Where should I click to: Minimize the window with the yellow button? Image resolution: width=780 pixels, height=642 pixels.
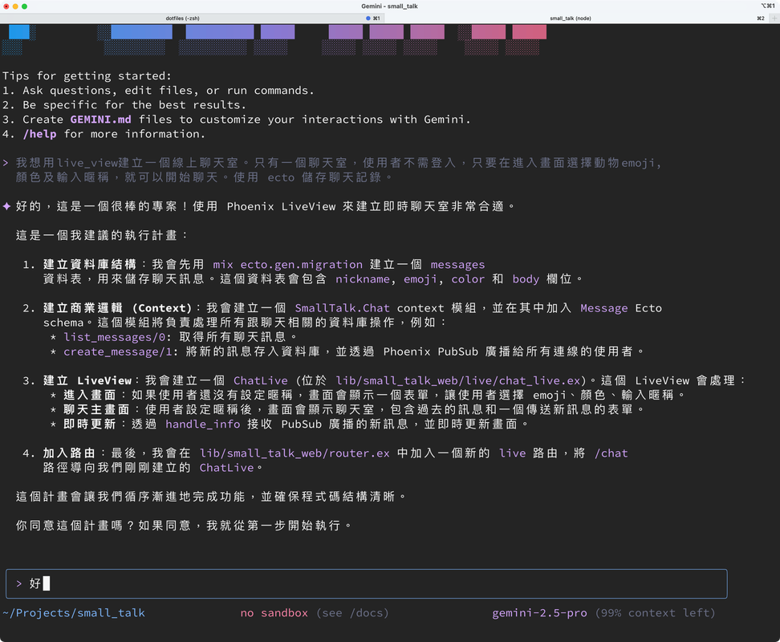point(15,6)
